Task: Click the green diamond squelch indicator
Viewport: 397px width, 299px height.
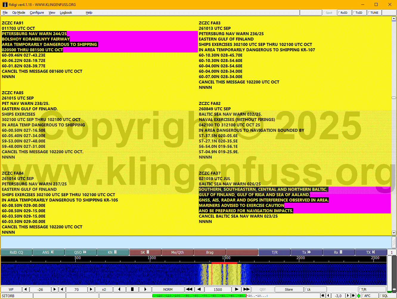Action: 359,296
